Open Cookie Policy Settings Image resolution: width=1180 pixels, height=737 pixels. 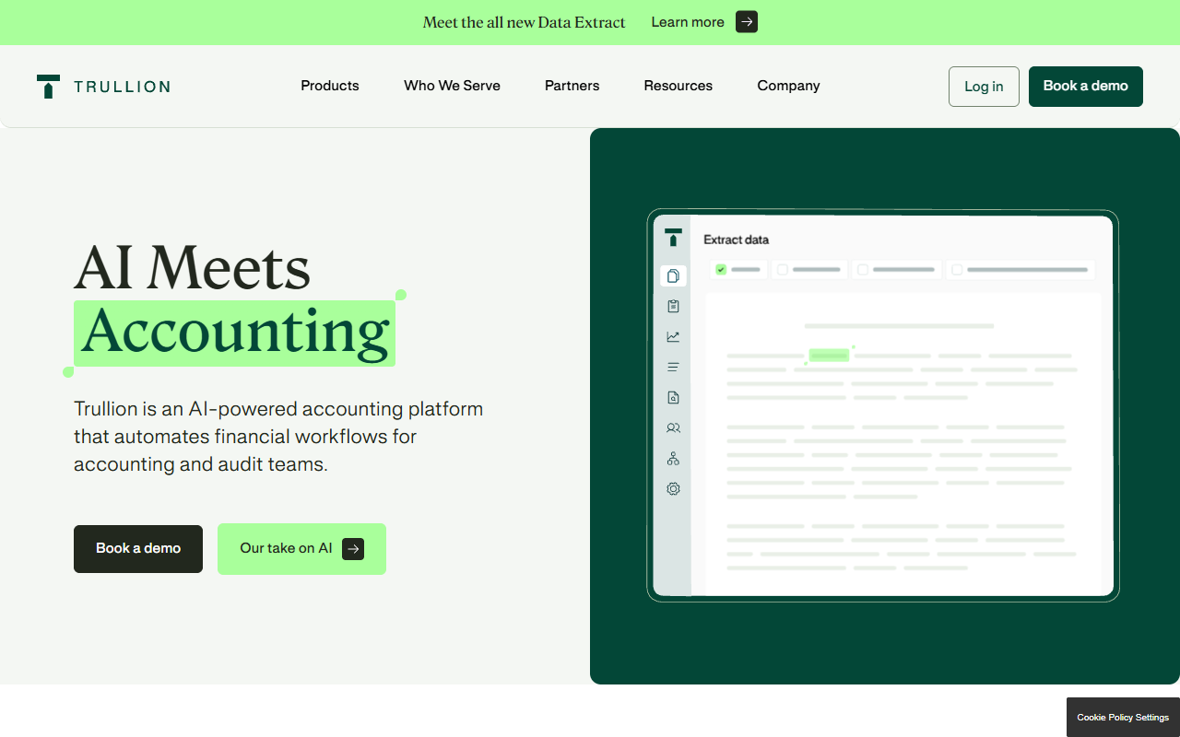[x=1123, y=718]
